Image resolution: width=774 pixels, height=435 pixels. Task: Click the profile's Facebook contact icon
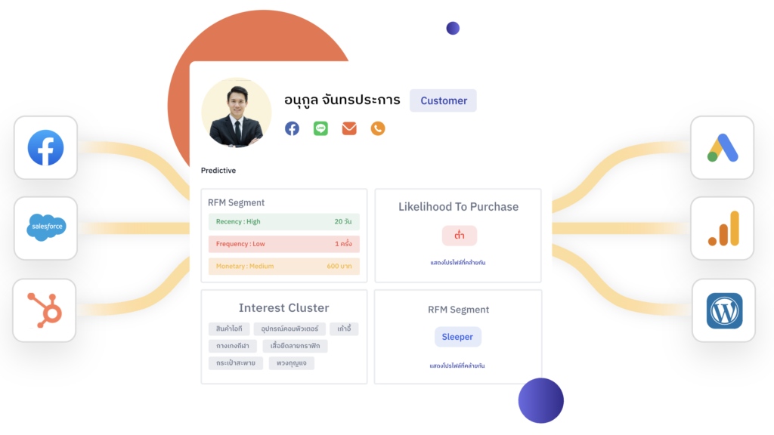click(x=292, y=128)
